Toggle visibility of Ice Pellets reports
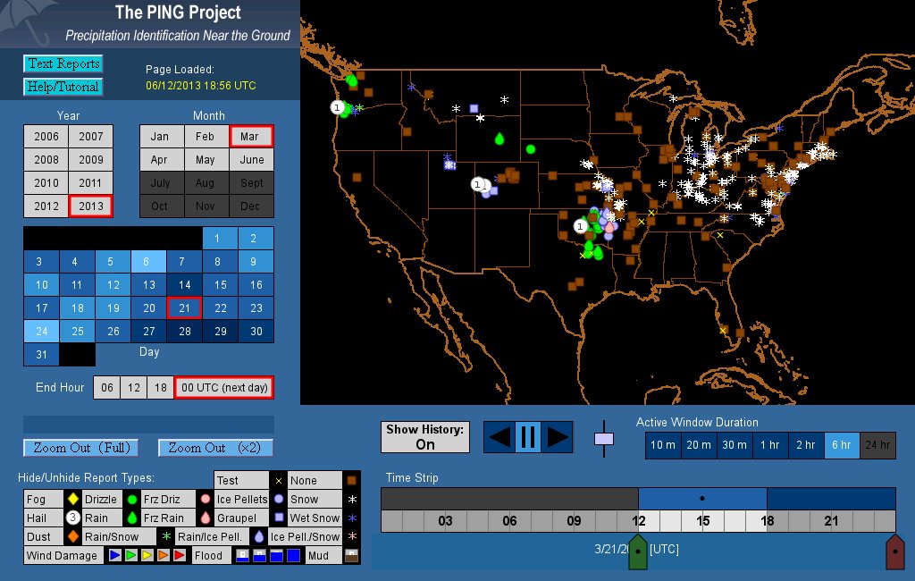Viewport: 915px width, 581px height. click(241, 499)
